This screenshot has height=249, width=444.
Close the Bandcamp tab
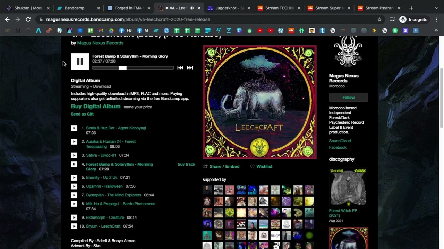point(99,8)
